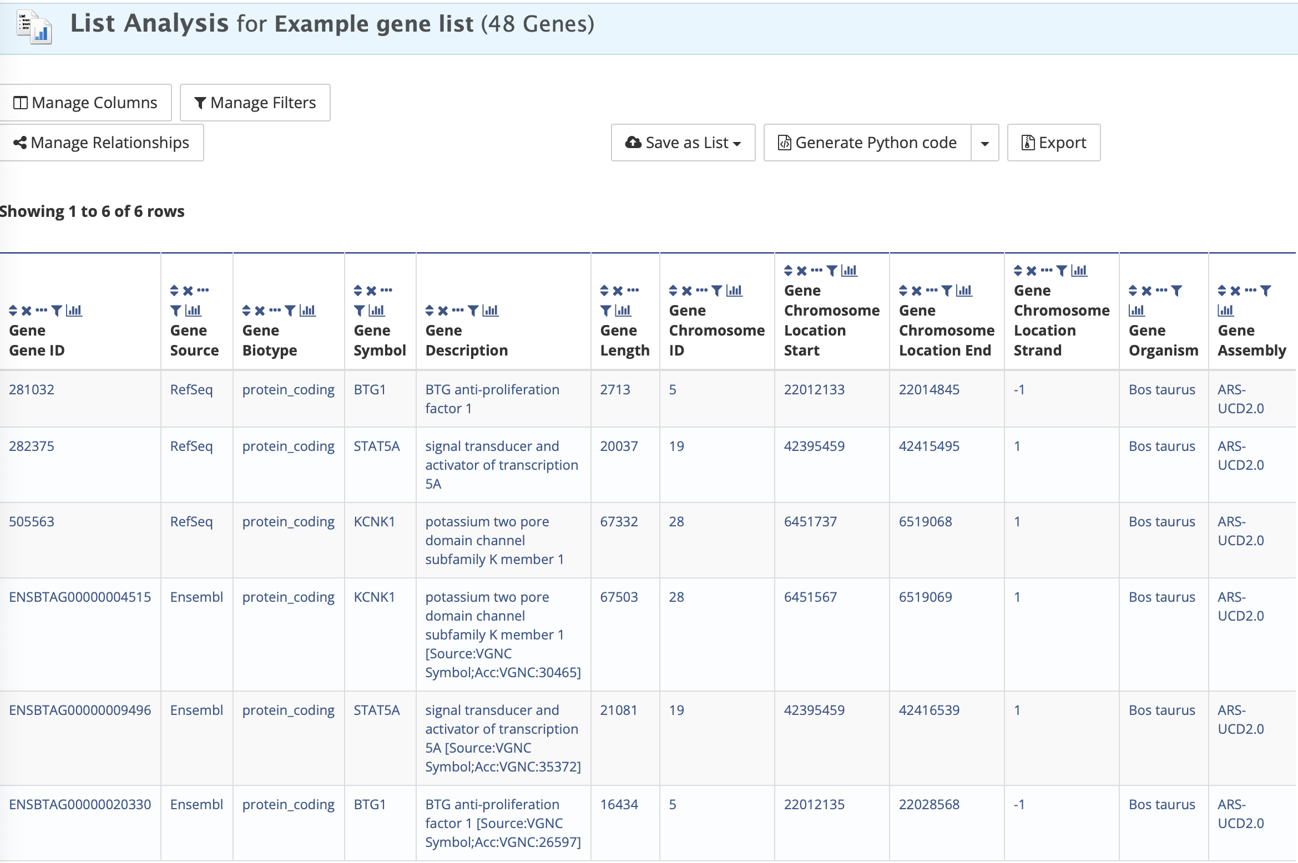Sort the Chromosome Location Strand column
The image size is (1298, 863).
1018,271
